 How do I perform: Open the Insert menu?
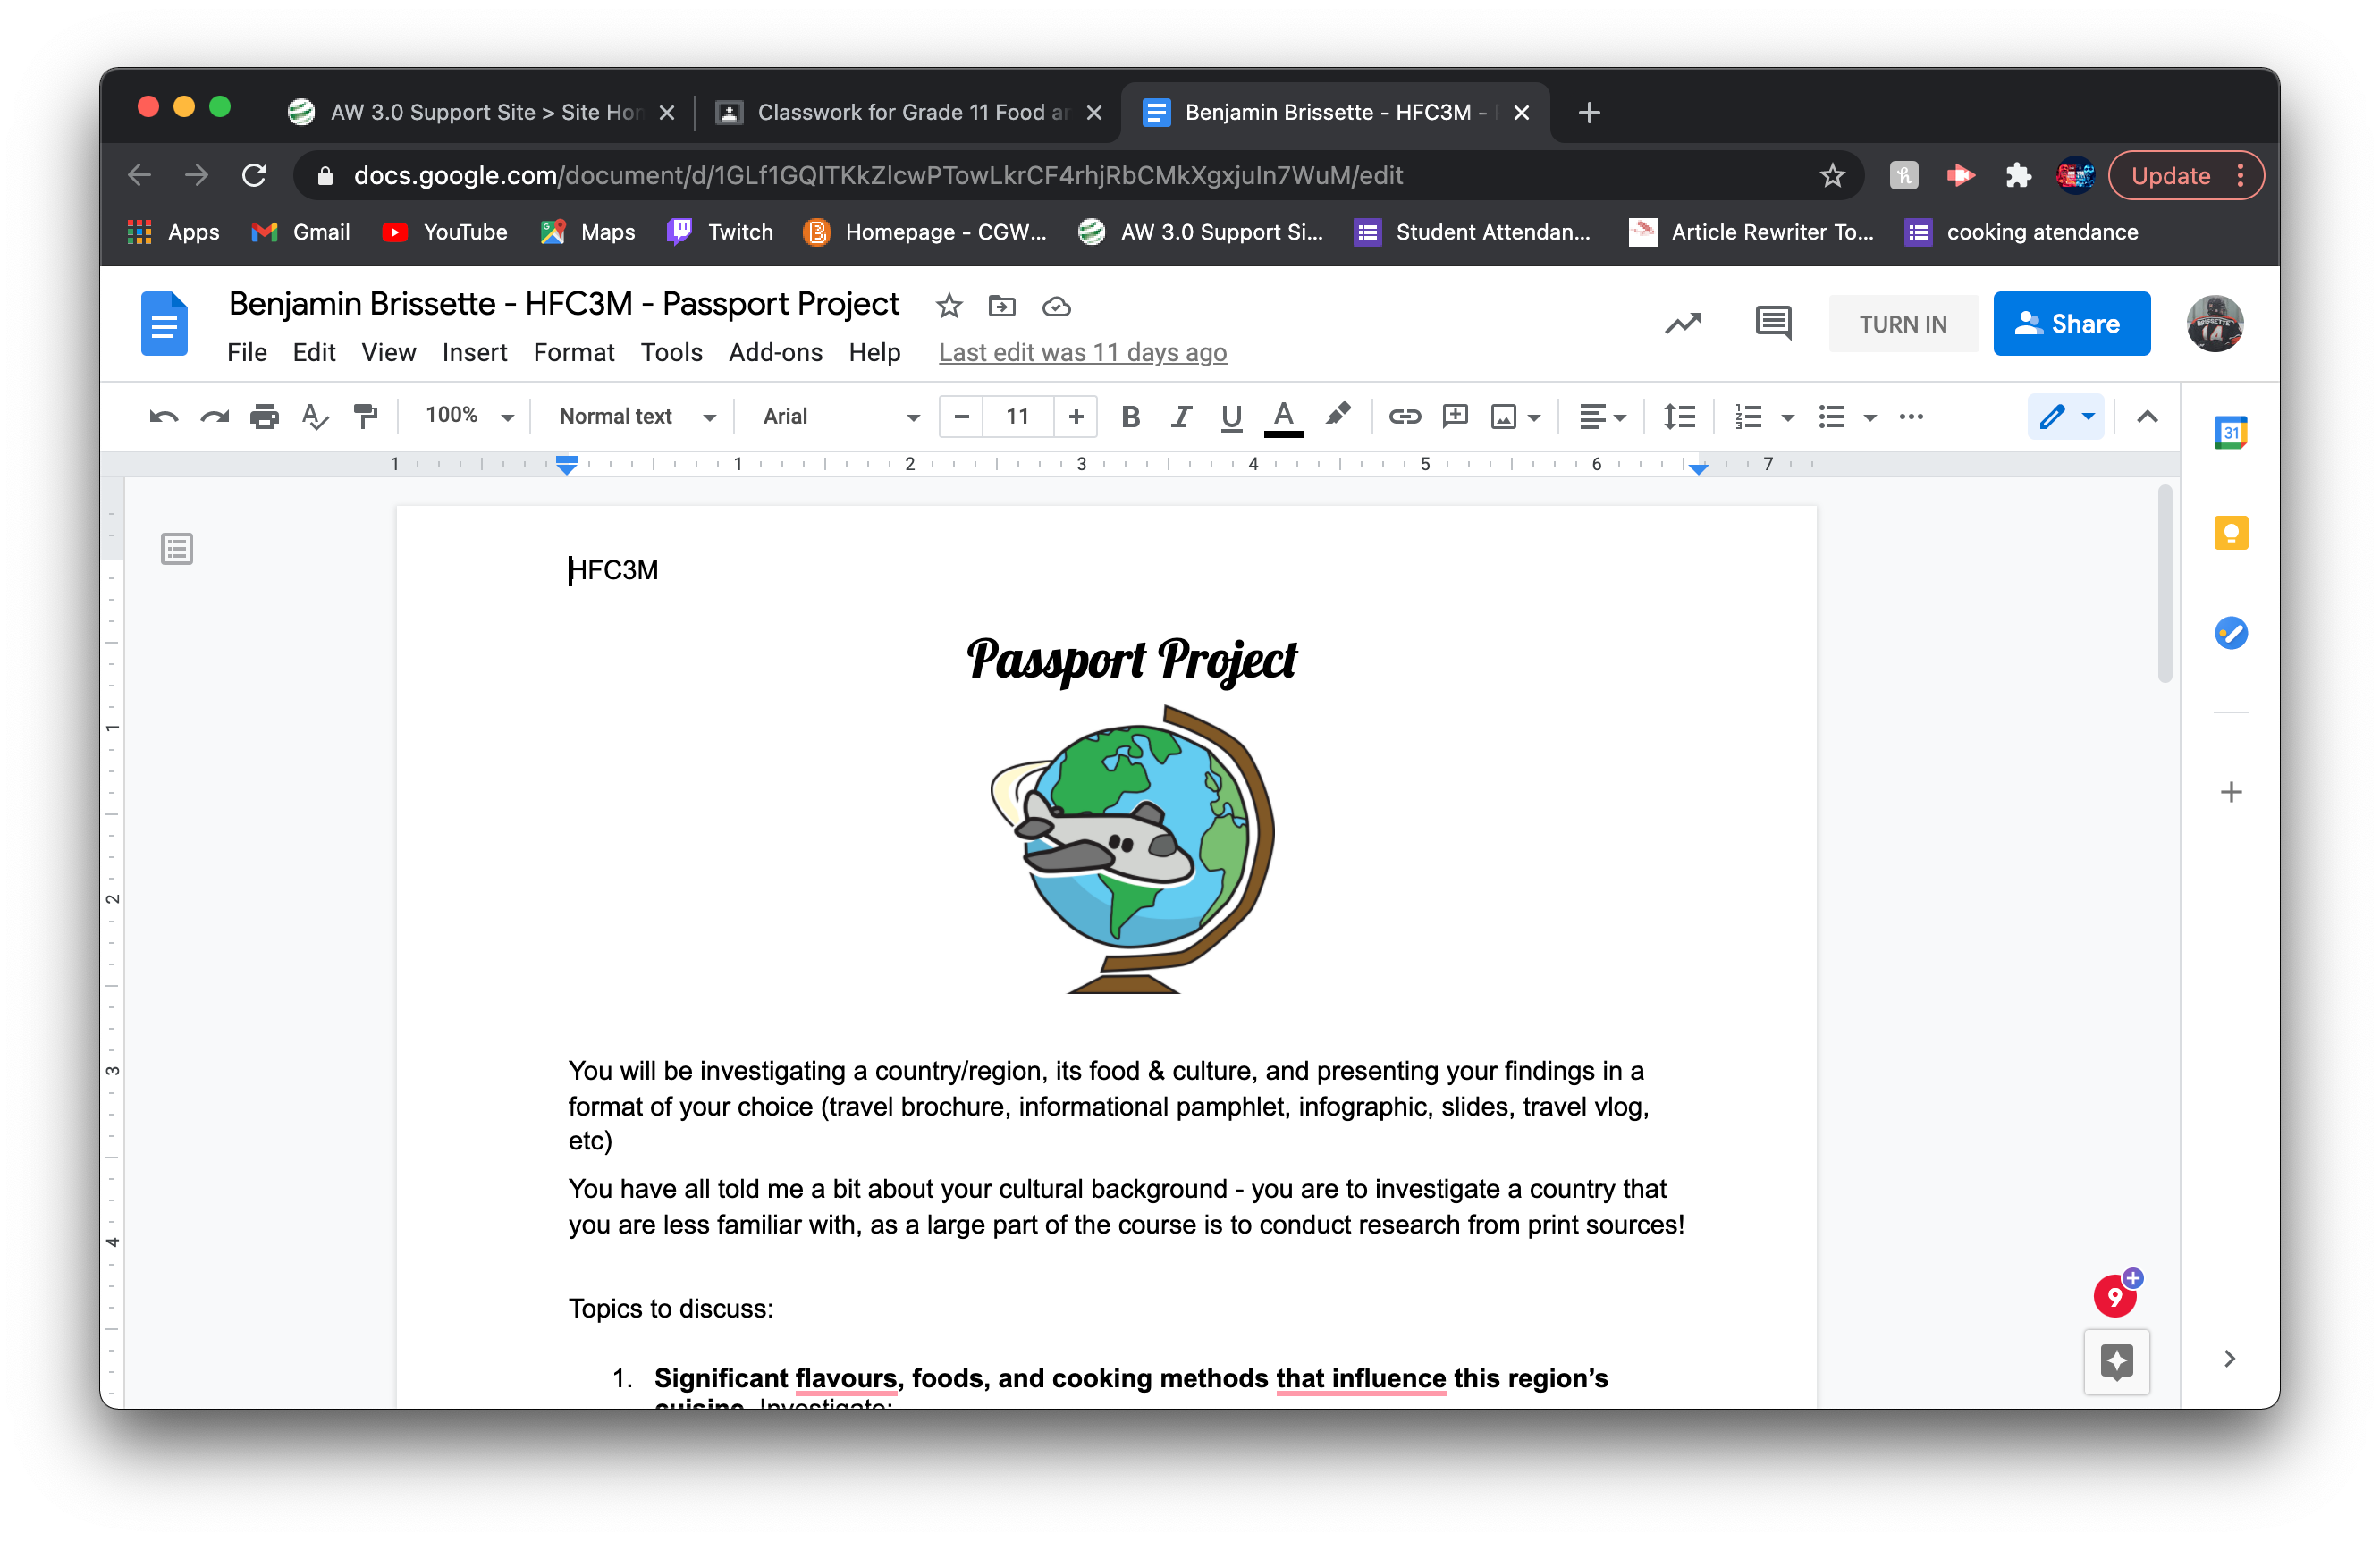pos(474,352)
